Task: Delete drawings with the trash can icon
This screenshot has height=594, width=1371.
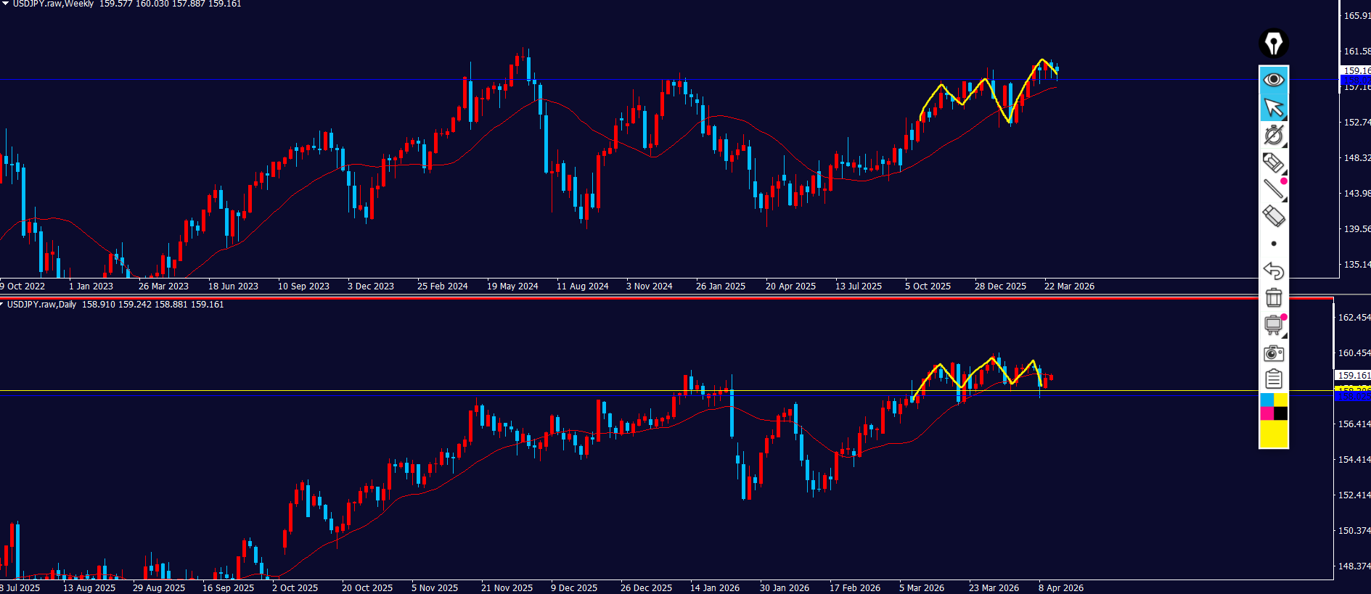Action: coord(1273,297)
